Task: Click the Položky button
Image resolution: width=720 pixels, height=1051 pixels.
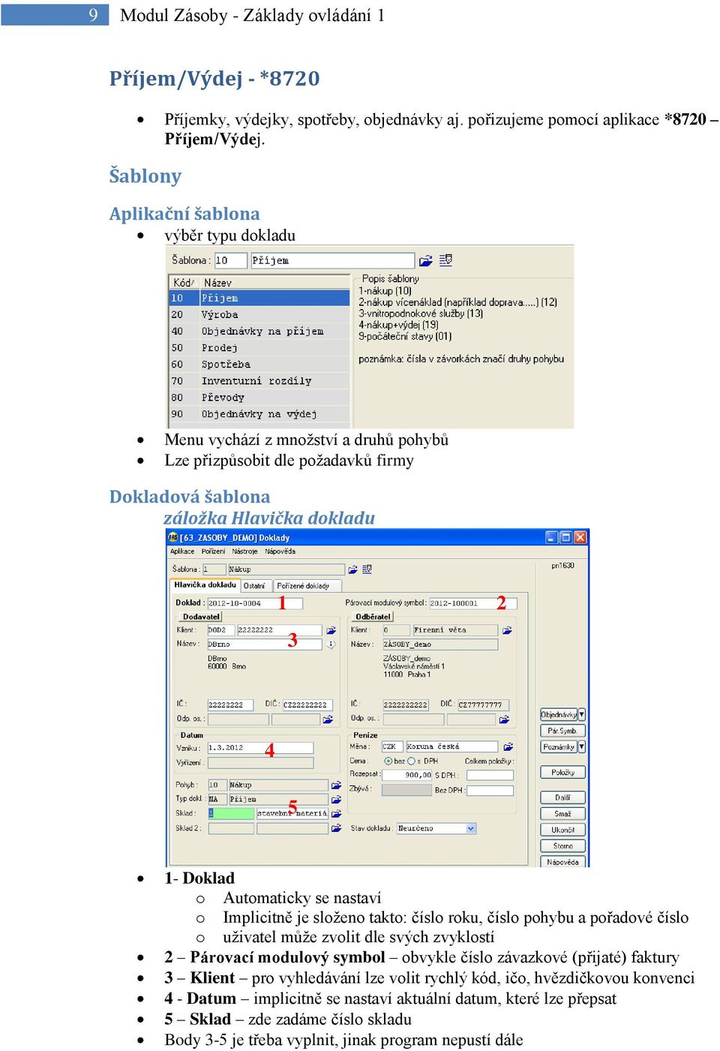Action: pos(562,773)
